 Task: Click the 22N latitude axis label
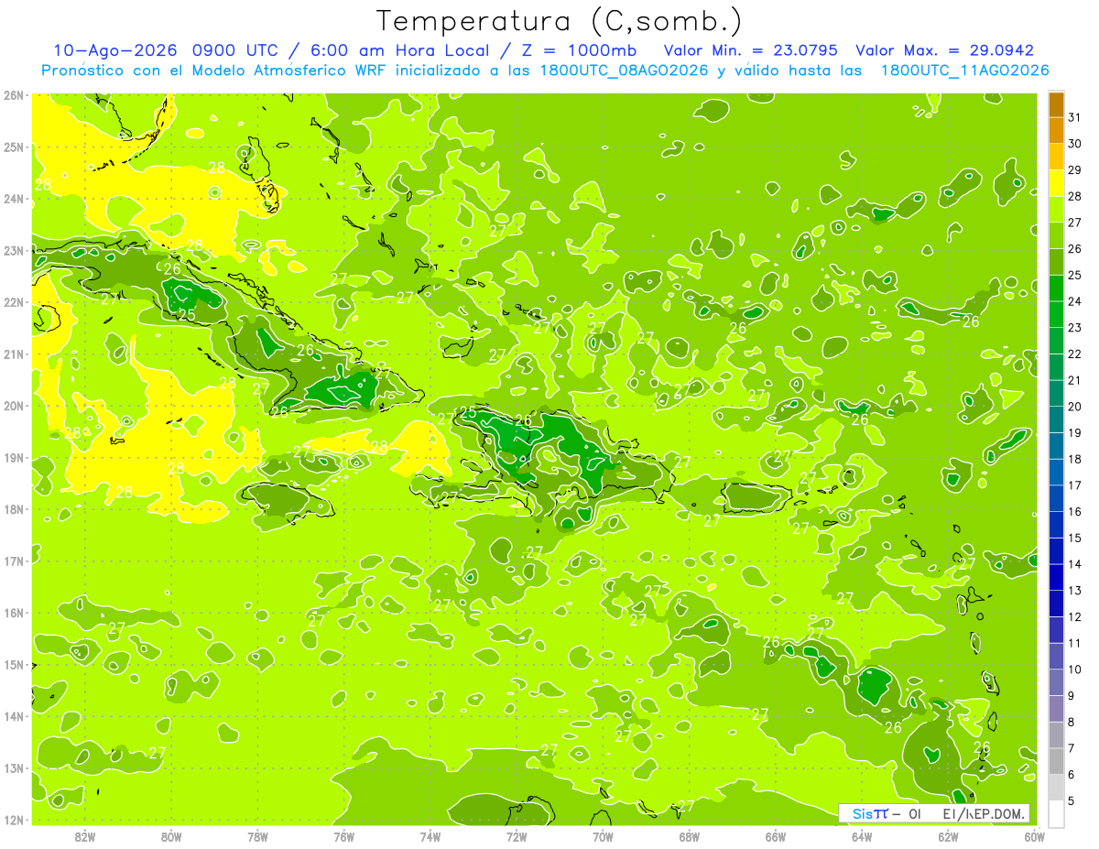point(14,302)
